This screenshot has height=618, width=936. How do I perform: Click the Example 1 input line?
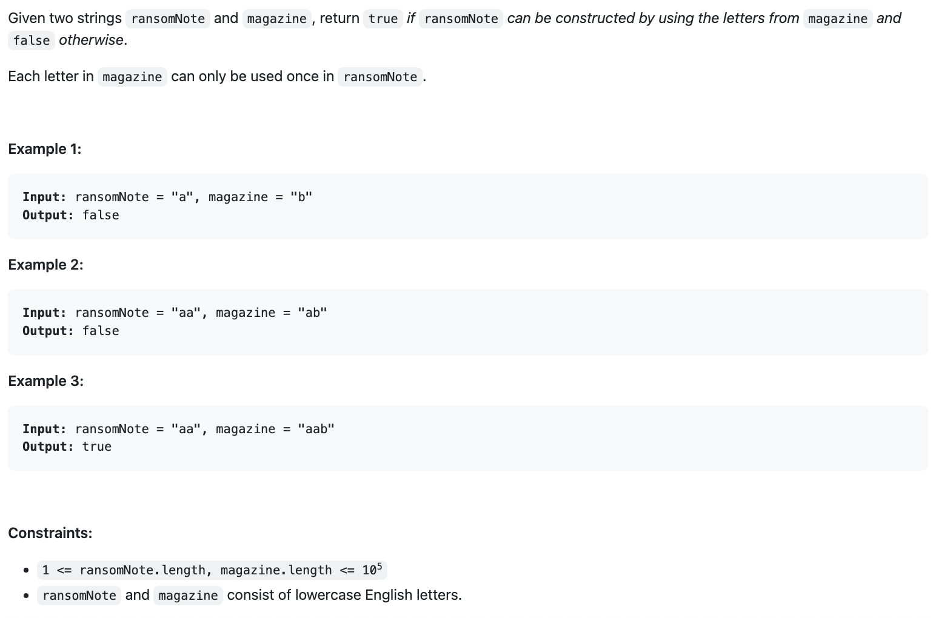(167, 197)
